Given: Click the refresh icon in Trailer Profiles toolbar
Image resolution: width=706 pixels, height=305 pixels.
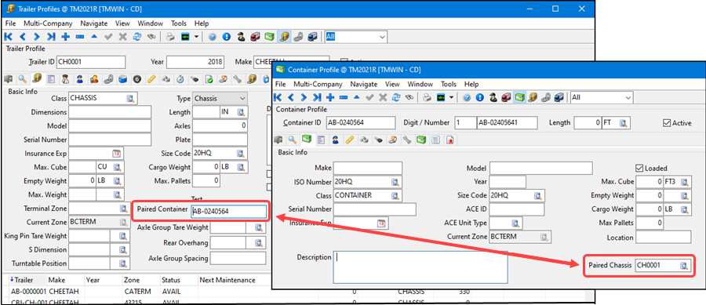Looking at the screenshot, I should 137,37.
